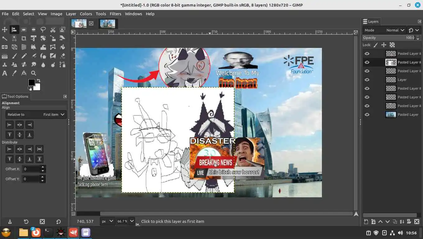This screenshot has height=239, width=423.
Task: Select the Eraser tool
Action: pyautogui.click(x=63, y=56)
